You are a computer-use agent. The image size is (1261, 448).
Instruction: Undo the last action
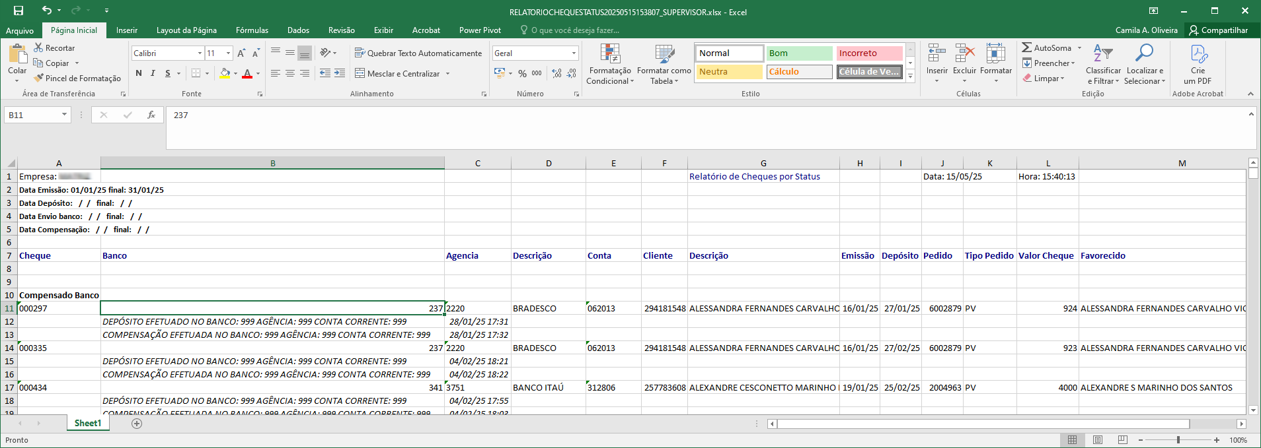click(x=46, y=11)
